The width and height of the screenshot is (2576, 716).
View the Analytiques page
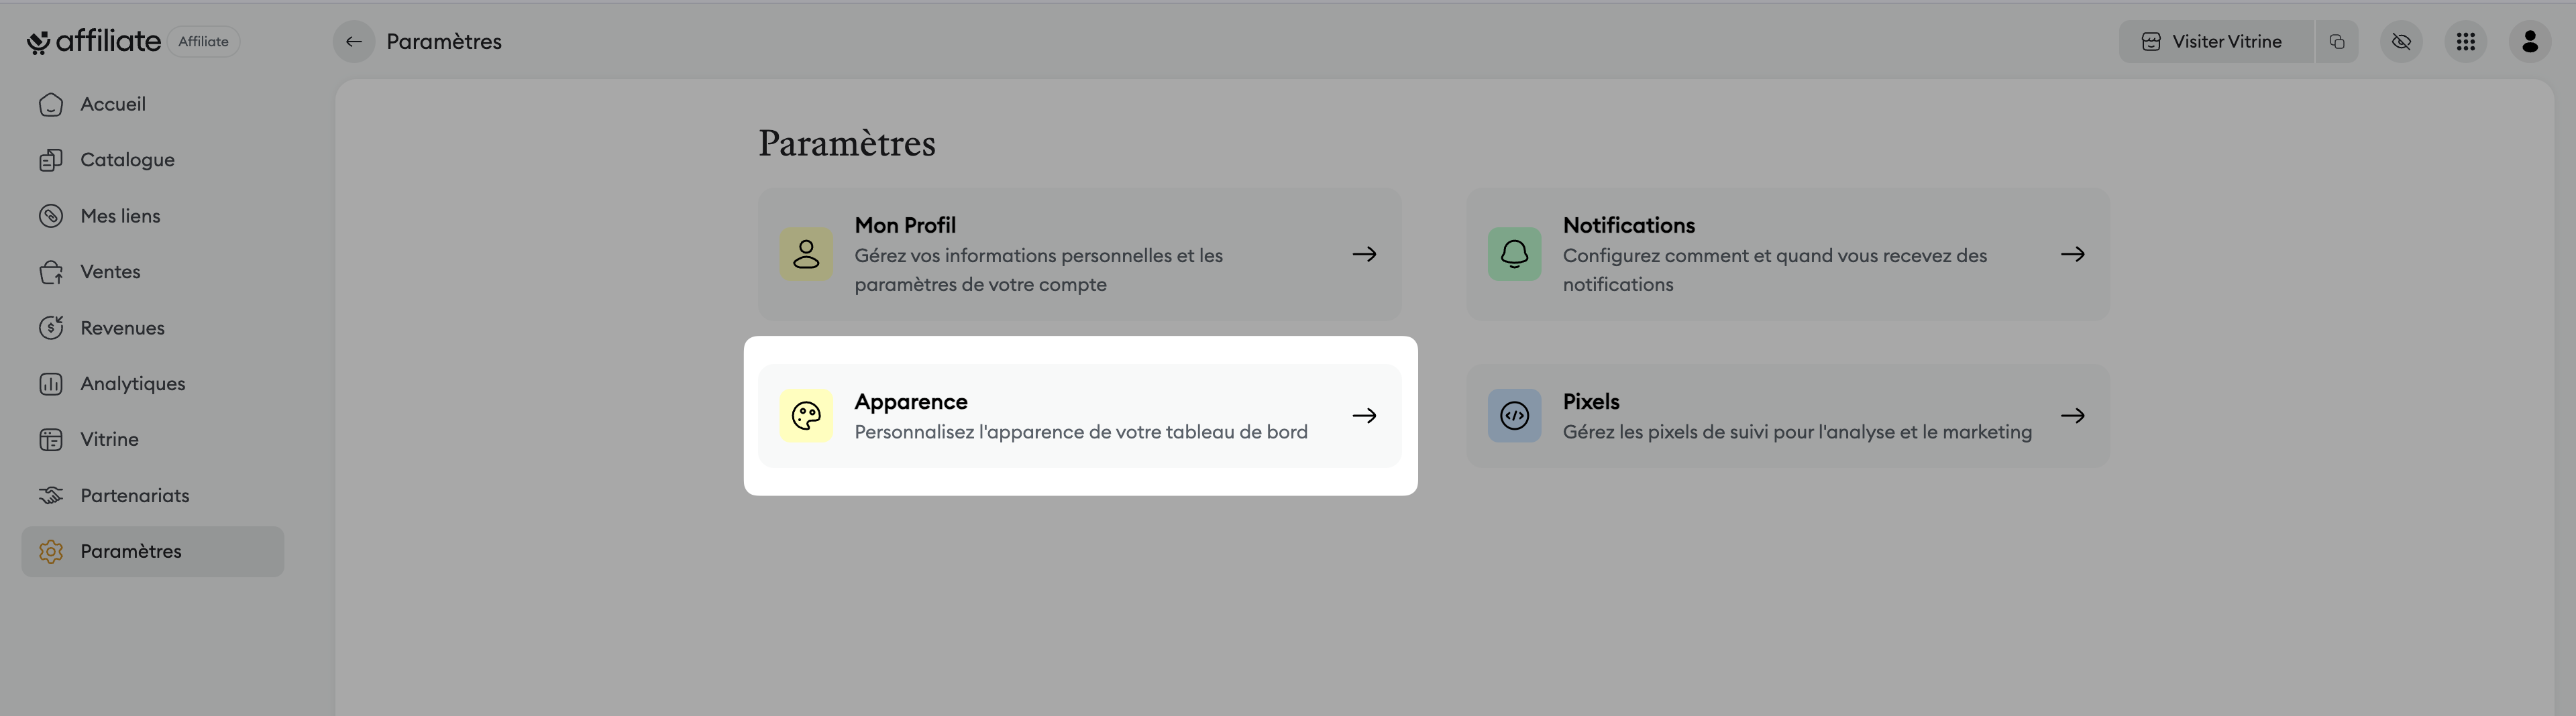pos(132,384)
